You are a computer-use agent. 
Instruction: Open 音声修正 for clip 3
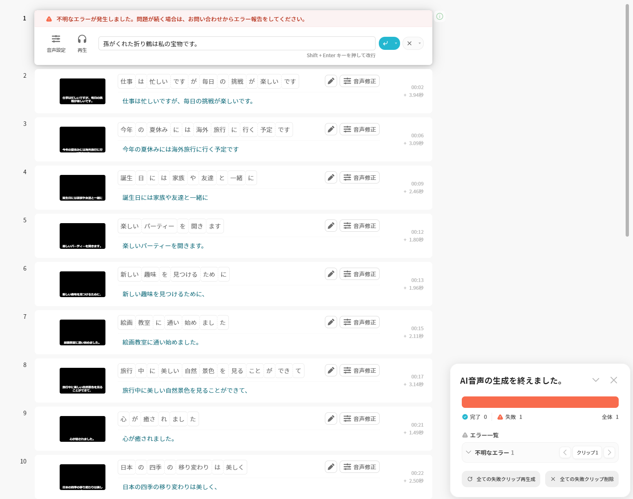pos(360,129)
